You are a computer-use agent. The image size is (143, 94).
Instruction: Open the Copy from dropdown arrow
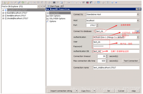click(x=94, y=91)
